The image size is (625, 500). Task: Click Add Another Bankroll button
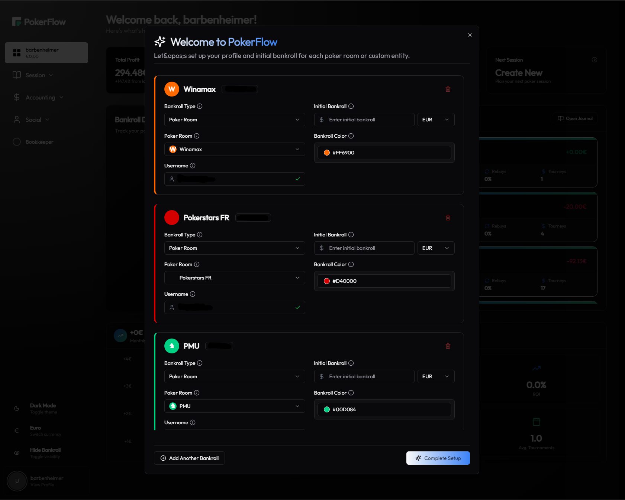[x=189, y=458]
